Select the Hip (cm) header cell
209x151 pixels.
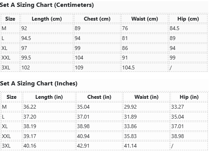click(x=188, y=19)
